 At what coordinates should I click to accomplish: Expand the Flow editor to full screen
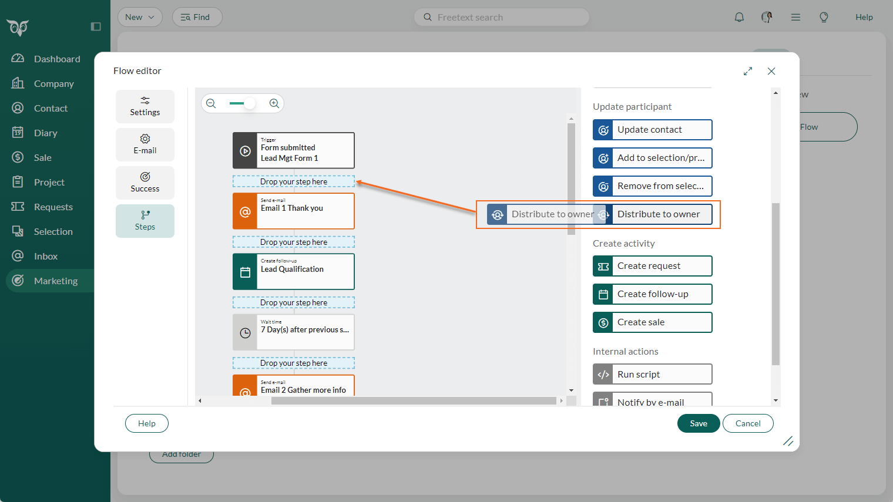click(x=747, y=70)
